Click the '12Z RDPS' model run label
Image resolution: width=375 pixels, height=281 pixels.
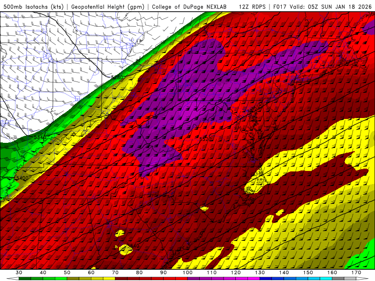tap(252, 7)
